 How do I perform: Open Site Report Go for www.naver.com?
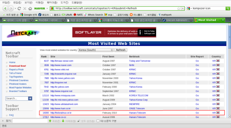click(197, 65)
